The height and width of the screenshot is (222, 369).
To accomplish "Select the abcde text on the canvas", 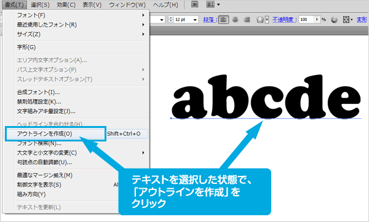I will click(x=266, y=97).
